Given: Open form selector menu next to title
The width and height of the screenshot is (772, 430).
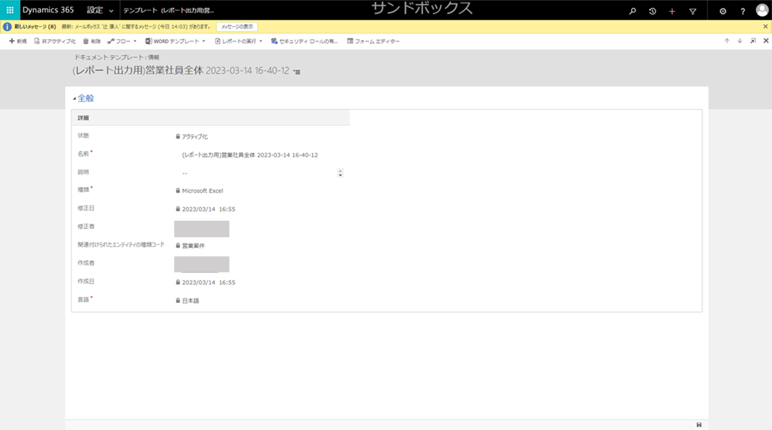Looking at the screenshot, I should 297,72.
